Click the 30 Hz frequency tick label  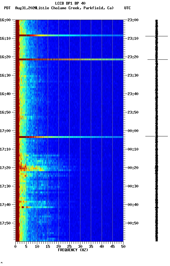pyautogui.click(x=80, y=247)
